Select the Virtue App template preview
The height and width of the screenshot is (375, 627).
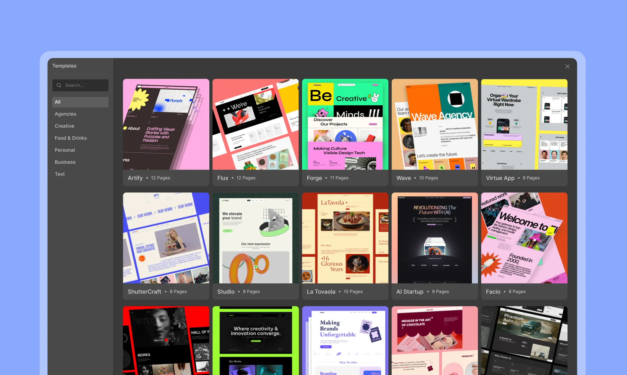point(524,124)
